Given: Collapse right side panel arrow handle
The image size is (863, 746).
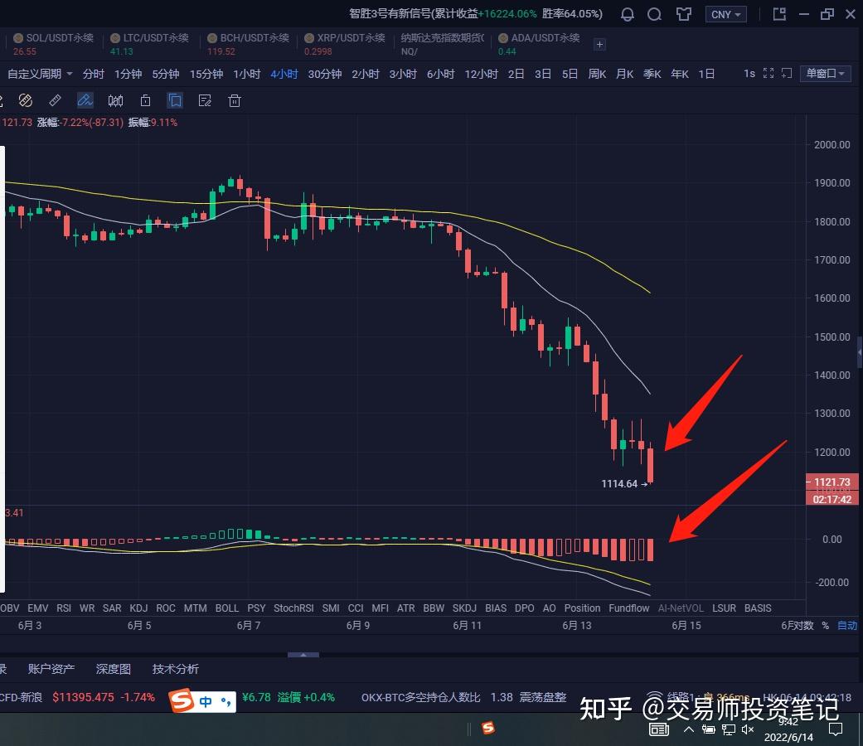Looking at the screenshot, I should click(860, 352).
